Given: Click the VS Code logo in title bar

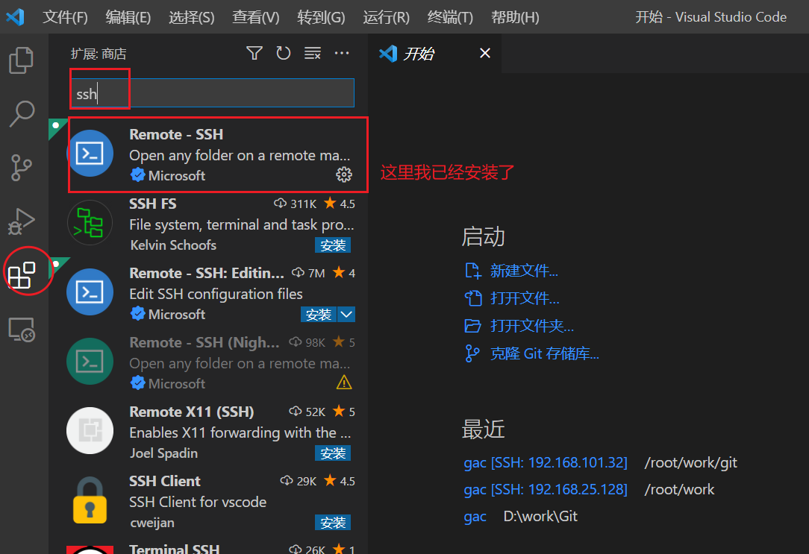Looking at the screenshot, I should click(16, 17).
